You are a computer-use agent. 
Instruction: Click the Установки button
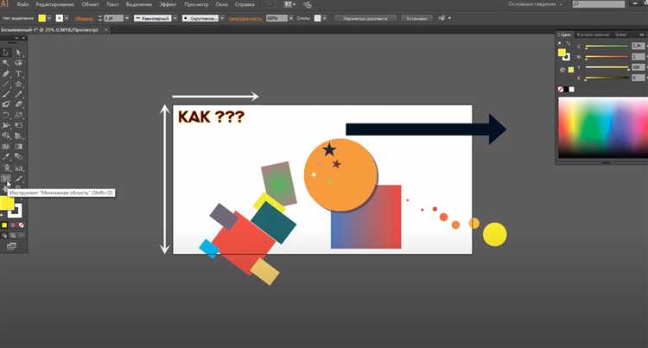point(416,18)
